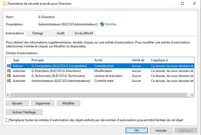Click the left arrow of horizontal scrollbar
The width and height of the screenshot is (201, 135).
tap(8, 95)
